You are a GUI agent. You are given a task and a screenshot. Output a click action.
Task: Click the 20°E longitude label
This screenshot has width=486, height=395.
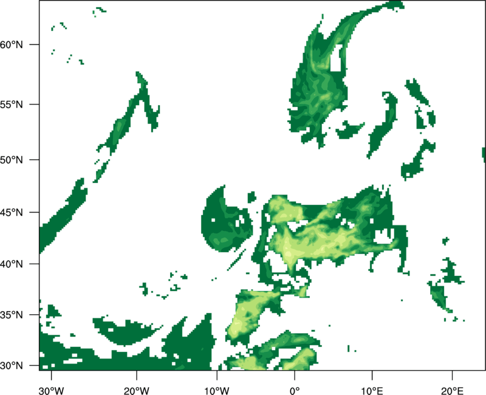click(452, 391)
